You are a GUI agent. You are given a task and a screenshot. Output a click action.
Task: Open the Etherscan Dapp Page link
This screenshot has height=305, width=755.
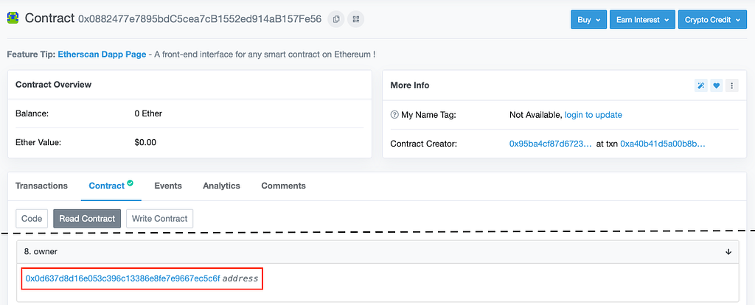coord(102,55)
